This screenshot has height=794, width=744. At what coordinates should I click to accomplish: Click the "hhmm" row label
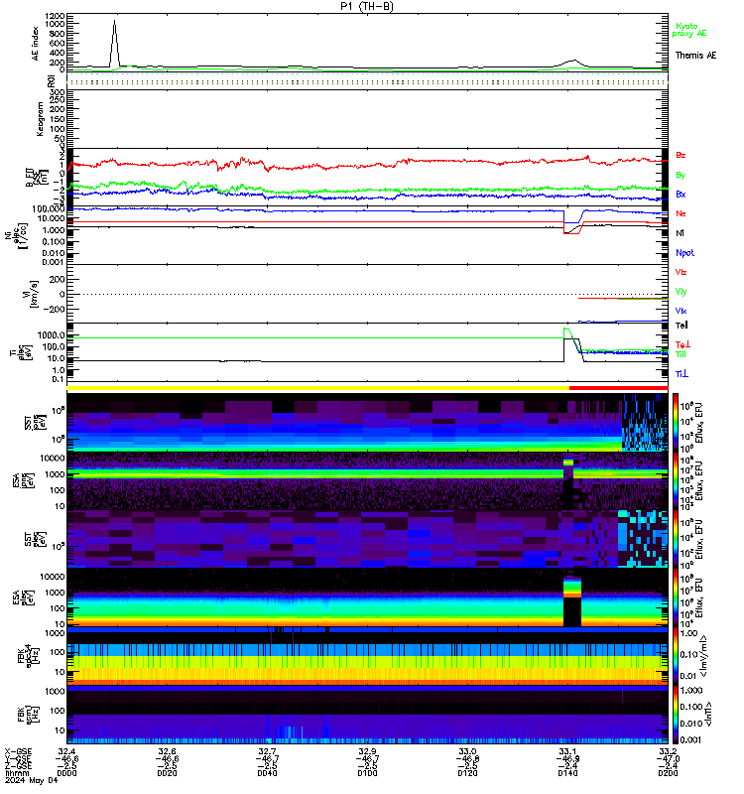pyautogui.click(x=17, y=773)
